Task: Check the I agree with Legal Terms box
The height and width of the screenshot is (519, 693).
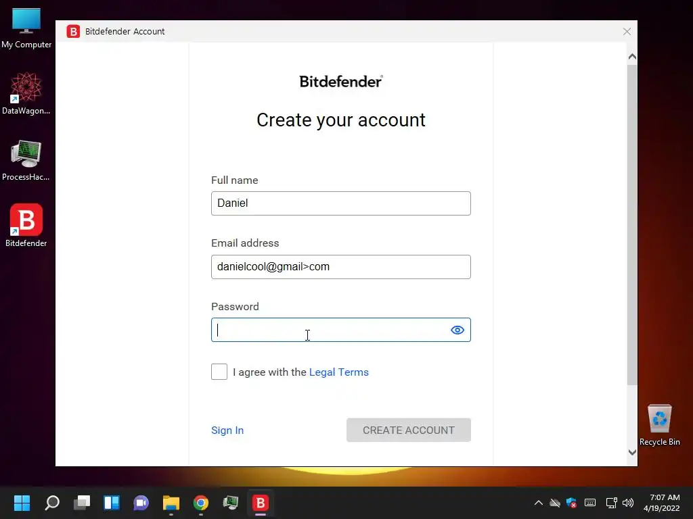Action: coord(219,372)
